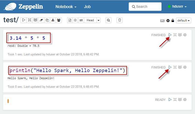Open keyboard shortcuts list icon

(x=162, y=21)
